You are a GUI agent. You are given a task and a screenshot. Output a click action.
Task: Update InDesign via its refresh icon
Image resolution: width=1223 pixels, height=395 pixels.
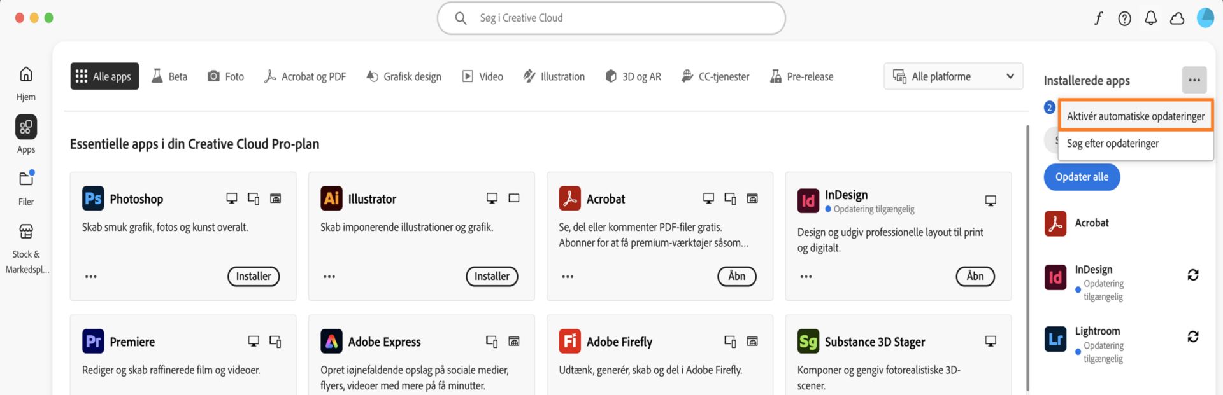(1193, 275)
